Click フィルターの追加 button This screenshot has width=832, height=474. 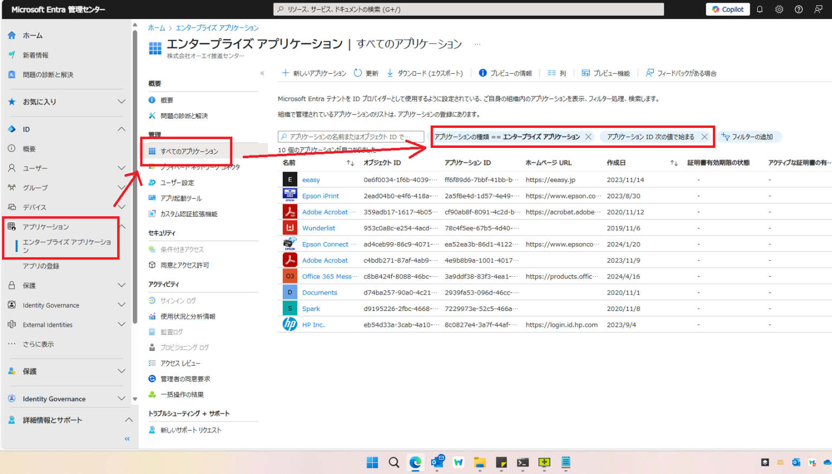coord(747,137)
